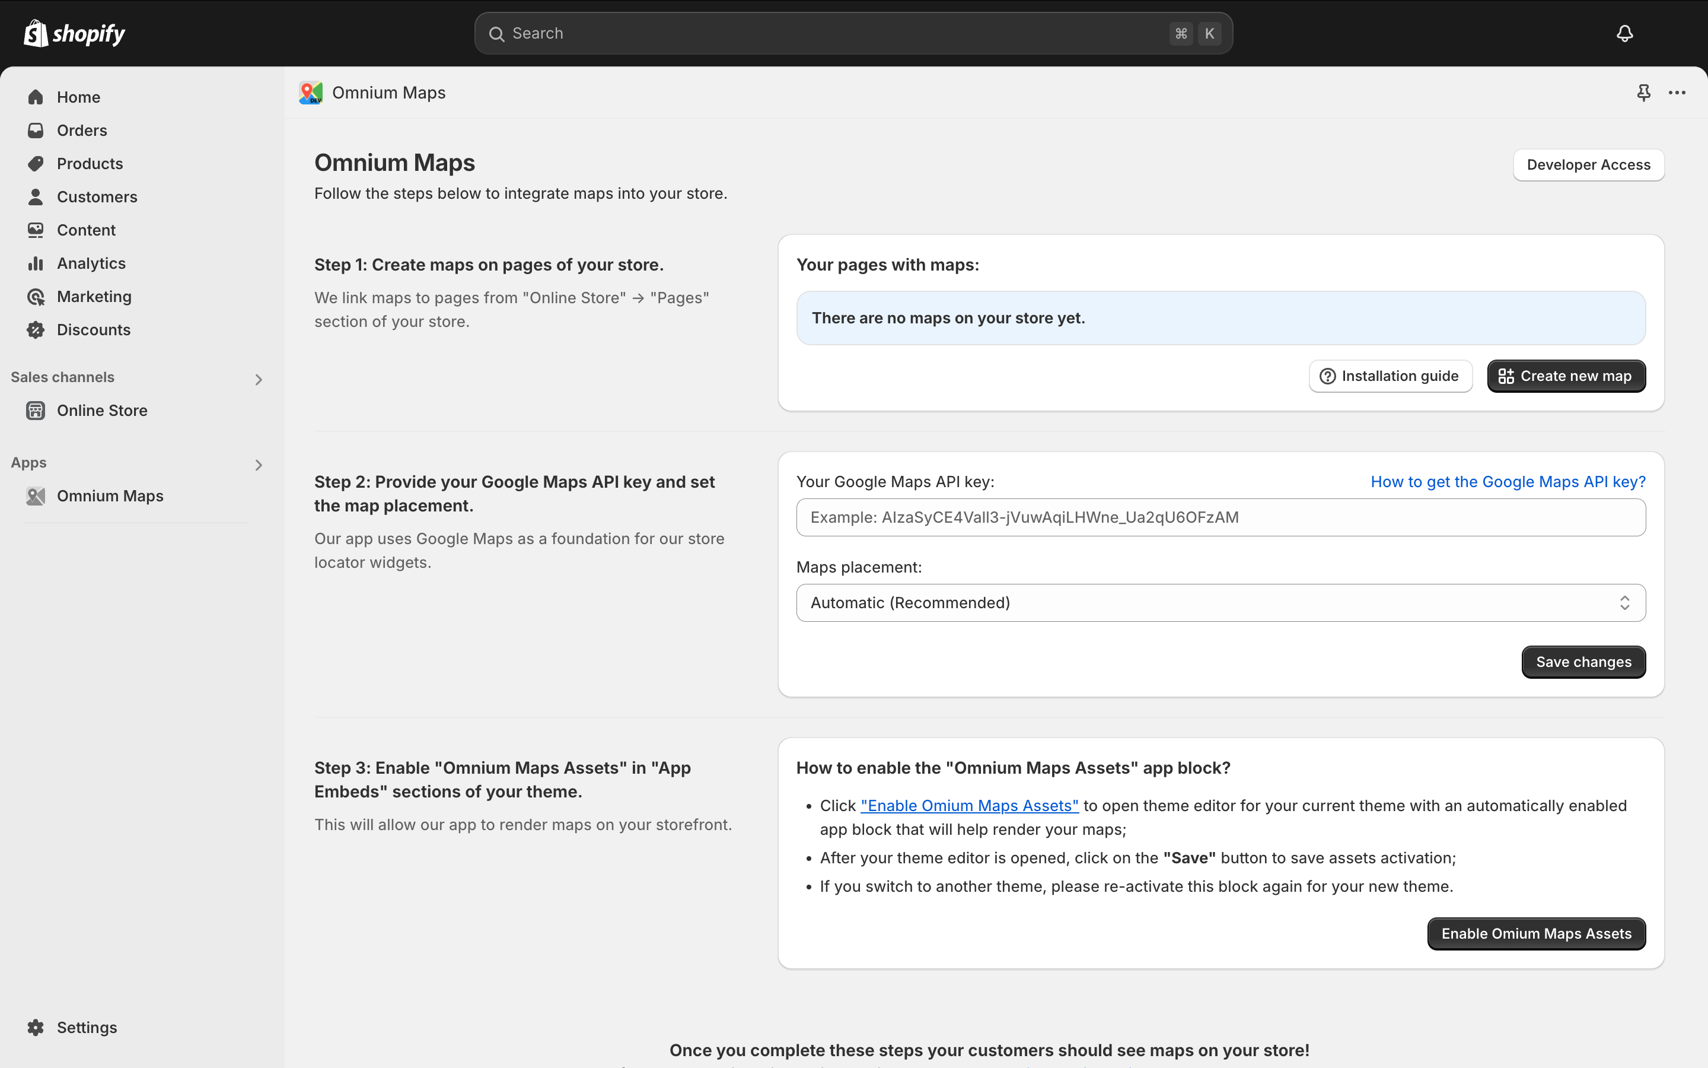Image resolution: width=1708 pixels, height=1068 pixels.
Task: Open Customers from the sidebar
Action: click(x=97, y=196)
